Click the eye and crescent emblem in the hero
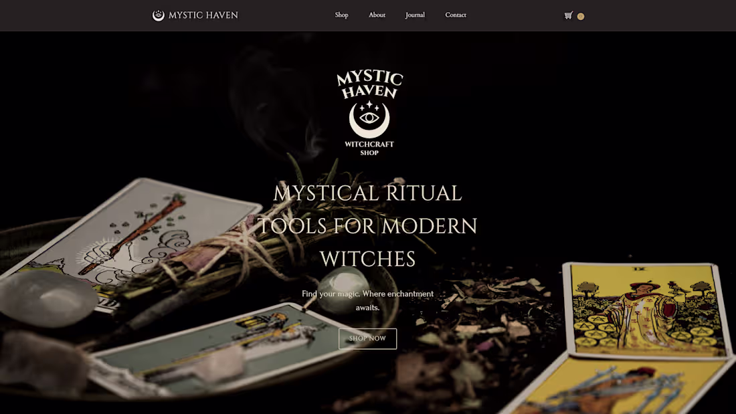The height and width of the screenshot is (414, 736). 369,120
